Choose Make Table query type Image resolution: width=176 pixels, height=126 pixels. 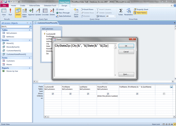click(x=24, y=13)
